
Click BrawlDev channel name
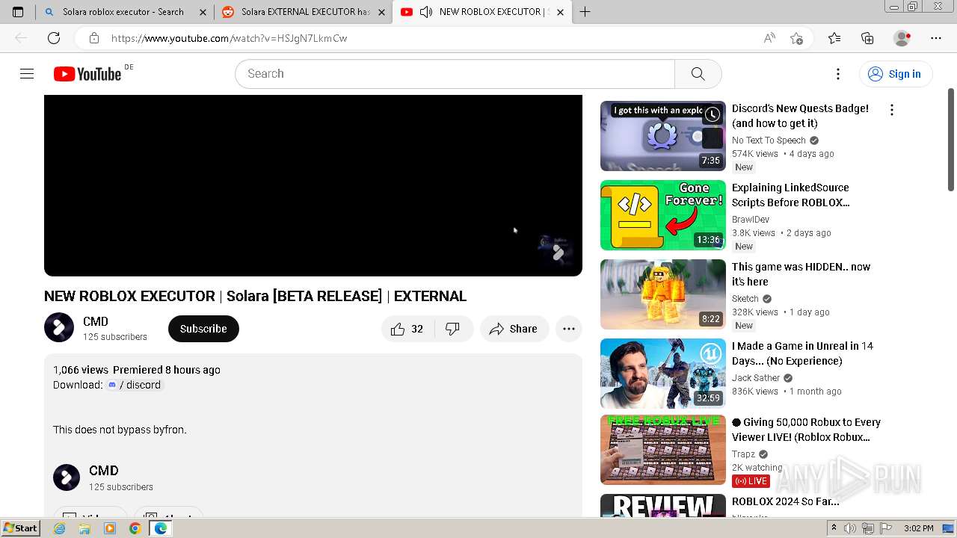(751, 220)
